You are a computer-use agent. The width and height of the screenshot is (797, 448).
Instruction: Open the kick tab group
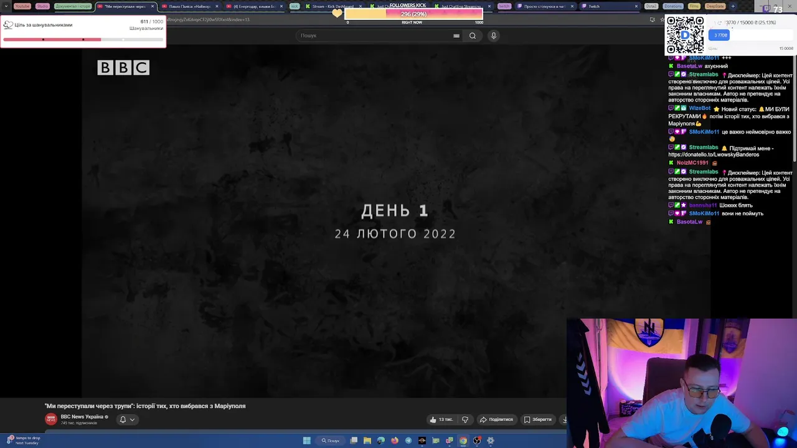click(x=295, y=6)
